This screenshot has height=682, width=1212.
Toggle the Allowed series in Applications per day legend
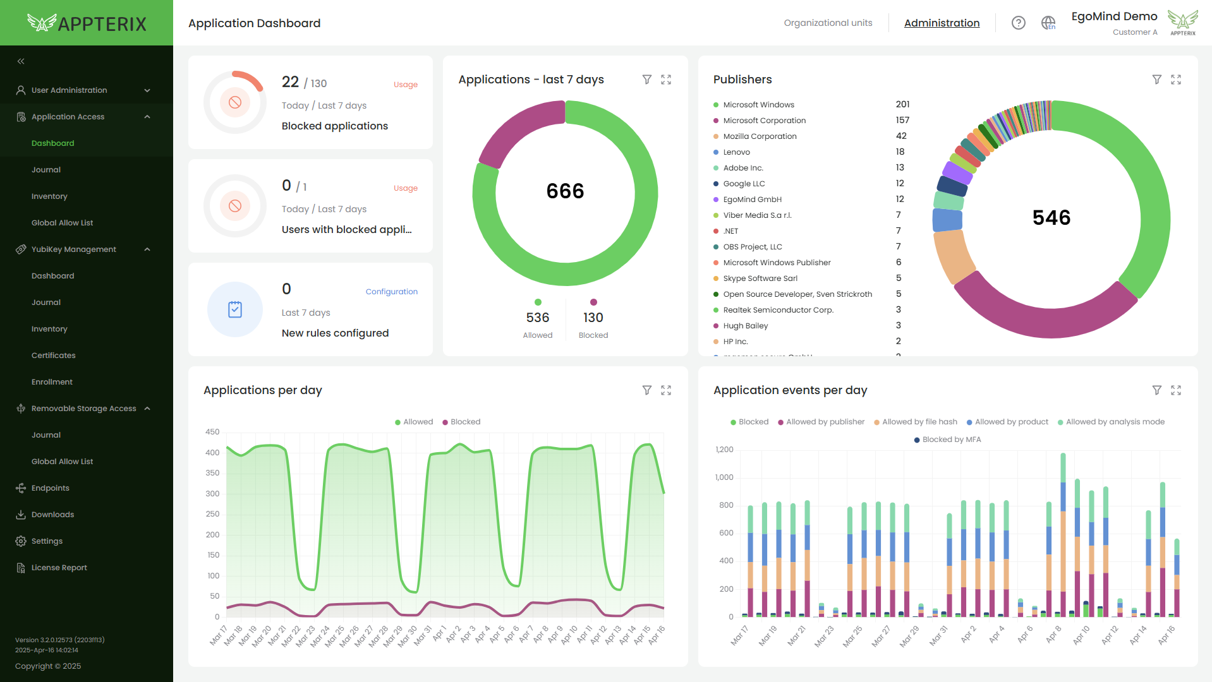click(414, 422)
